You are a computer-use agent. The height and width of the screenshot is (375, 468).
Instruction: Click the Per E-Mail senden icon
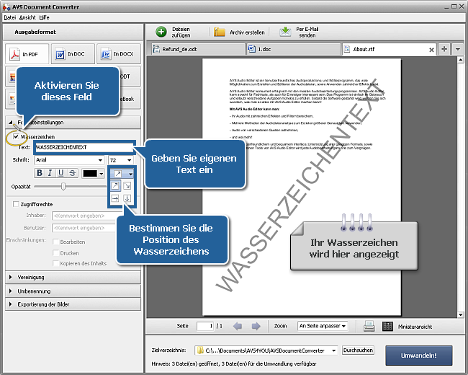point(285,32)
